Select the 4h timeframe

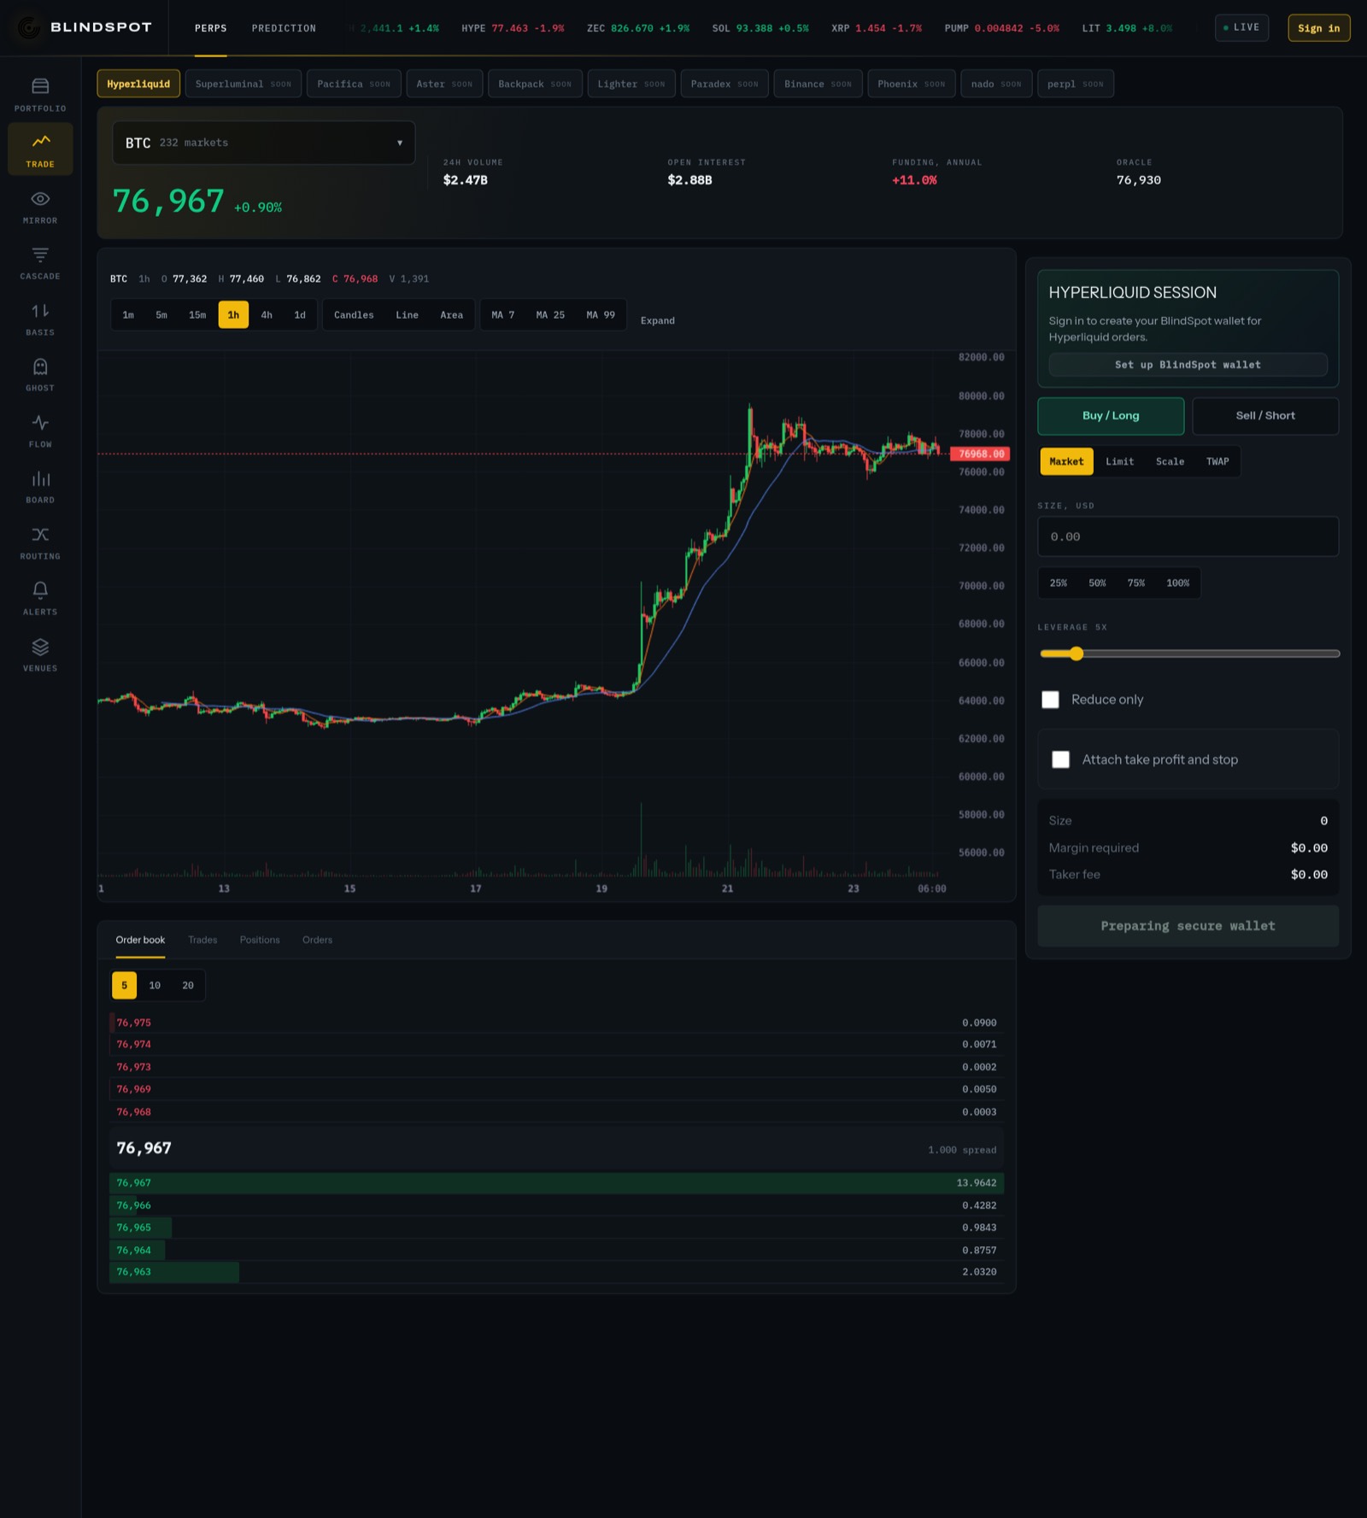[267, 315]
